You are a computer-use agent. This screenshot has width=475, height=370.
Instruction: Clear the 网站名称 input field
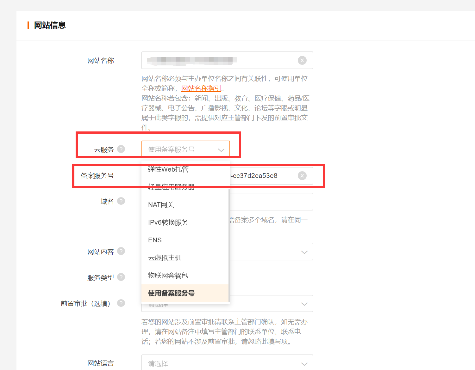[302, 60]
